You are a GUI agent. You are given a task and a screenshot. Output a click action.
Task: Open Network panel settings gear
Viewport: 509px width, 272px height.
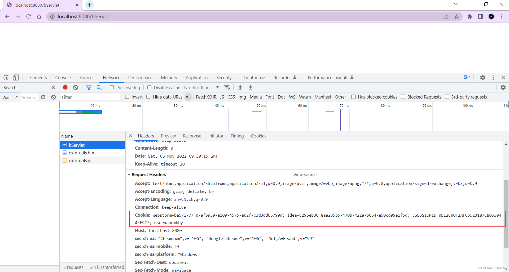503,87
